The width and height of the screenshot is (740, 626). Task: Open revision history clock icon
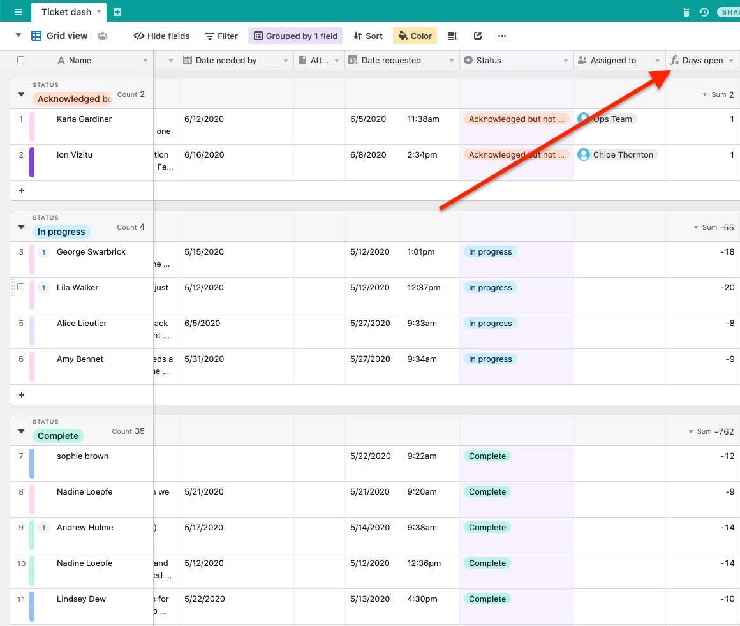(x=704, y=11)
